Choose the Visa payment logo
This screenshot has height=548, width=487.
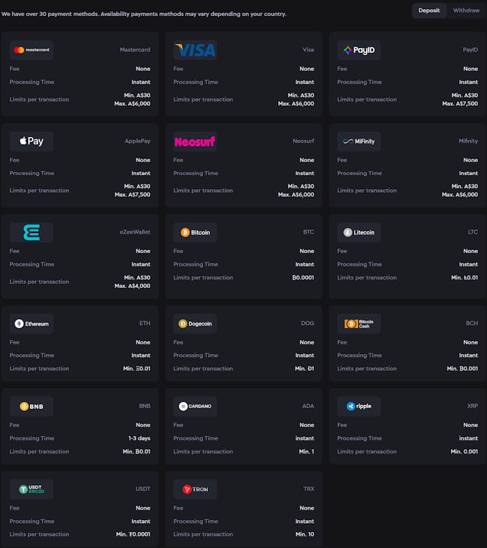point(195,50)
